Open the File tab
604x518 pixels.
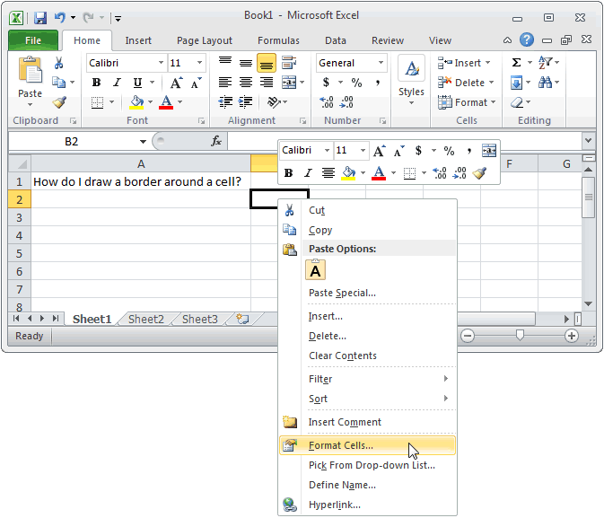tap(33, 40)
